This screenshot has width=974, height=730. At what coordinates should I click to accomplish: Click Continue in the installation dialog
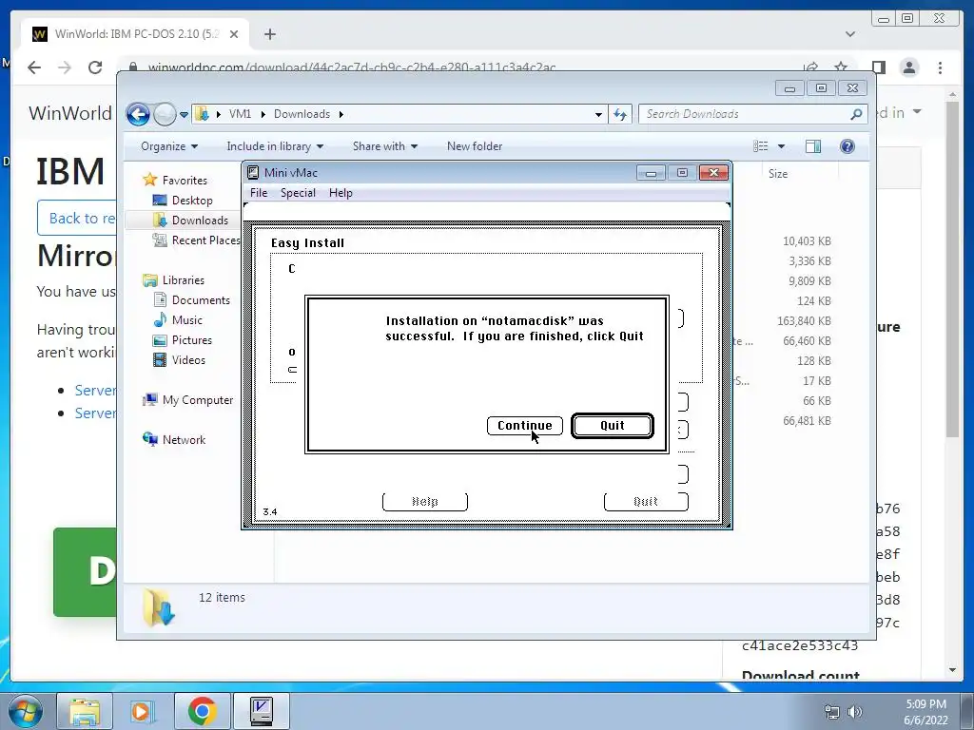pyautogui.click(x=525, y=426)
